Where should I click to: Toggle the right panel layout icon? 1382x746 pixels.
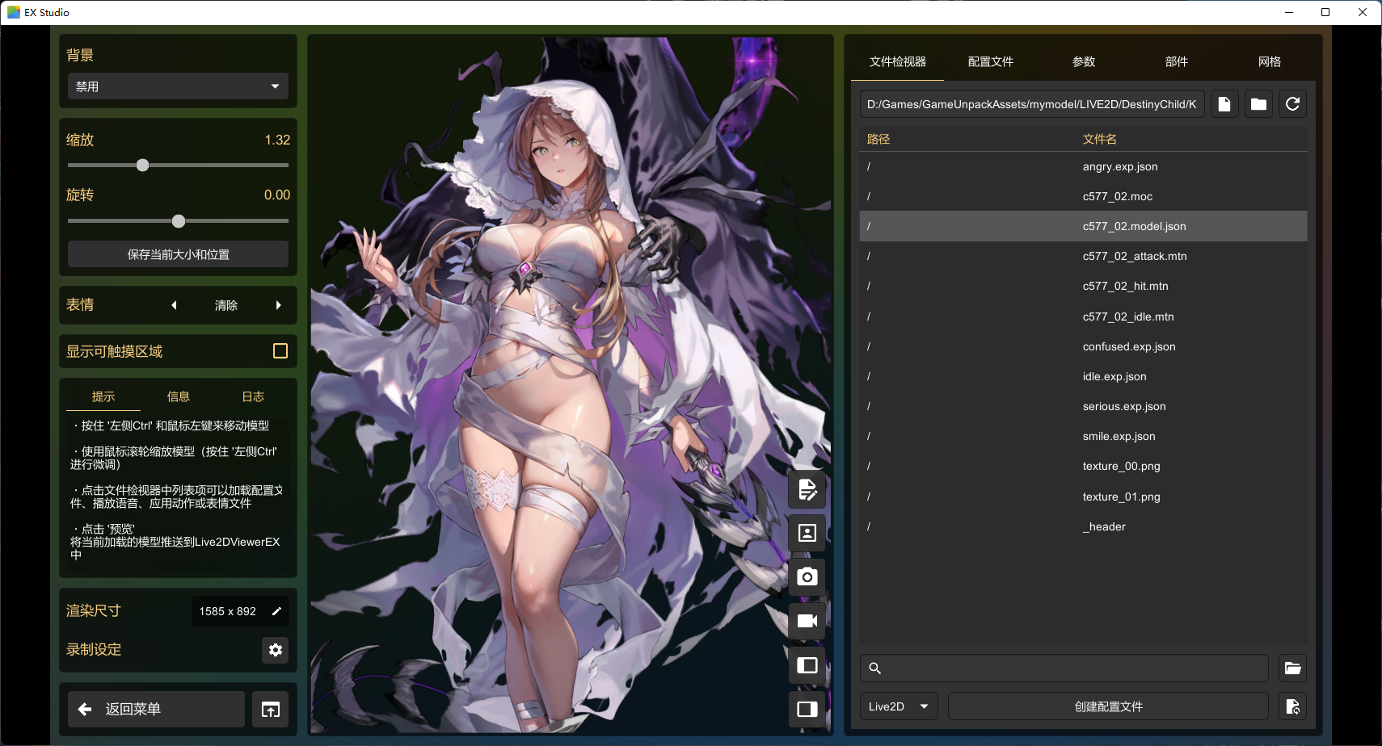[x=807, y=709]
